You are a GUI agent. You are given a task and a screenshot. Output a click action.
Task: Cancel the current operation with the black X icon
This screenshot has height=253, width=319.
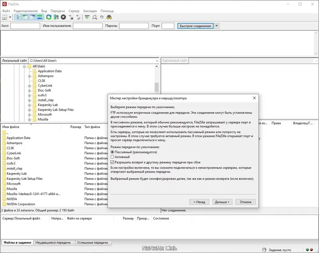click(x=63, y=17)
